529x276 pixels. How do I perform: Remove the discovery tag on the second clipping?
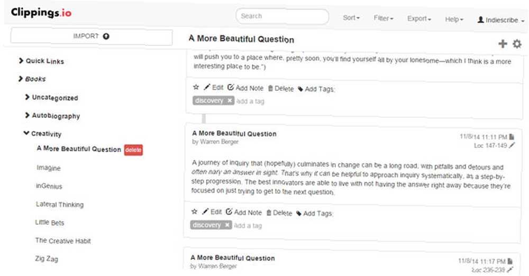pos(227,225)
